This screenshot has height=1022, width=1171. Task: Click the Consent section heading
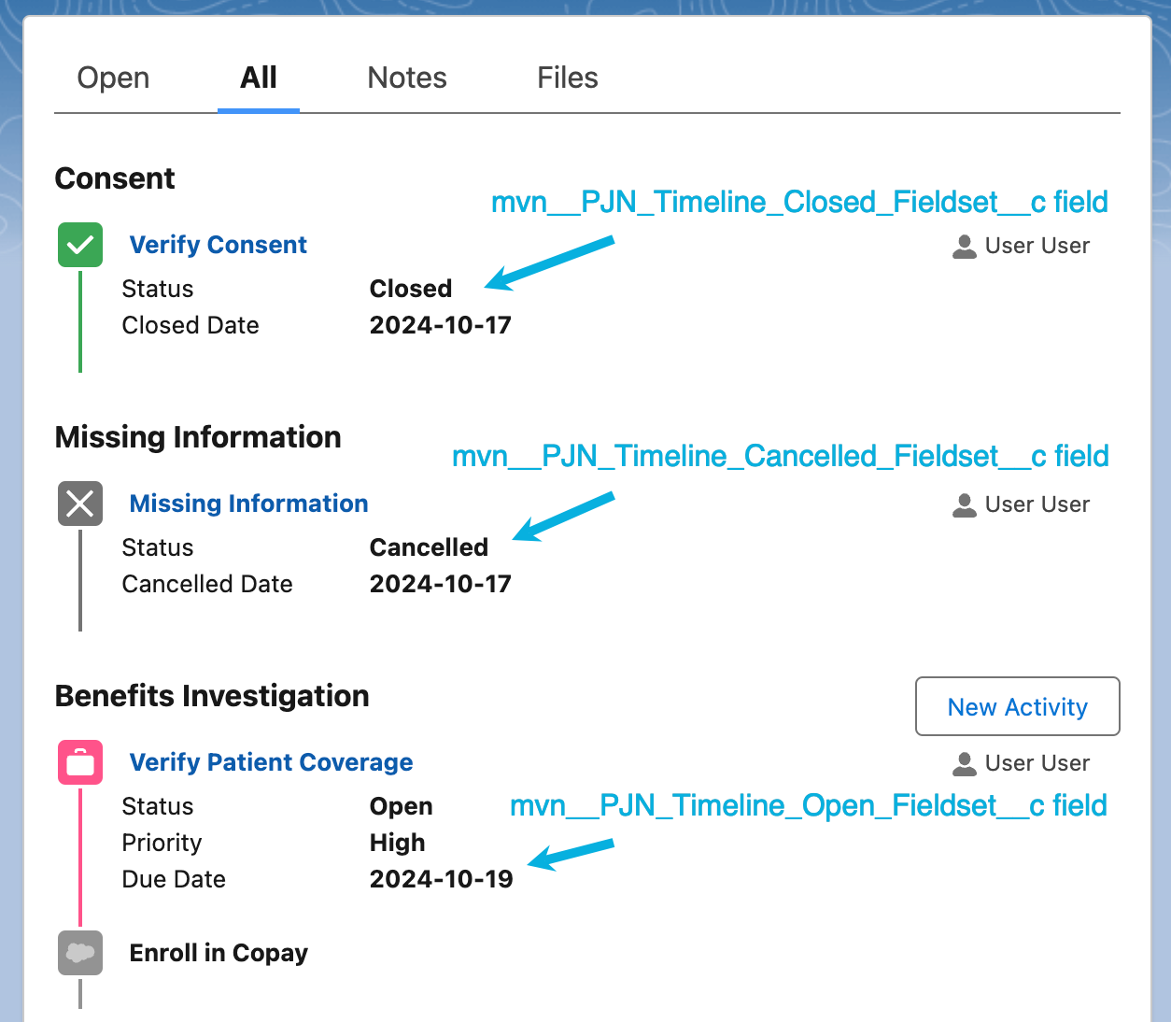[x=115, y=178]
